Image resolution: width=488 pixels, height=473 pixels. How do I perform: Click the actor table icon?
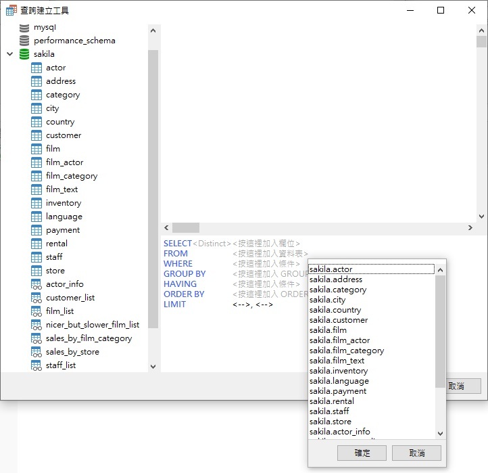pos(36,68)
